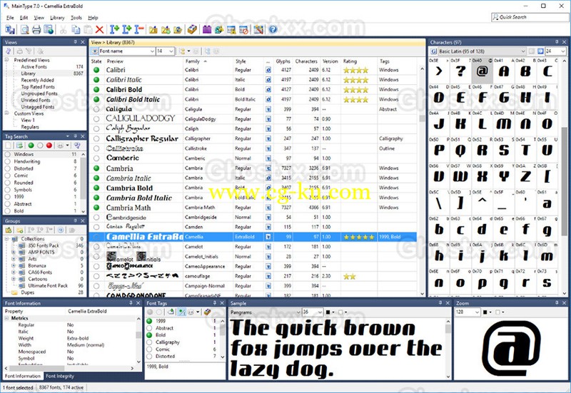Open the Font name preview dropdown
Screen dimensions: 571x393
(152, 51)
